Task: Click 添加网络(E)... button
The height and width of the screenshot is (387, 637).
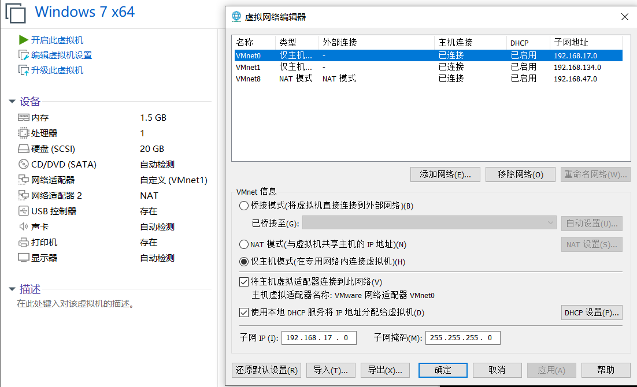Action: (445, 174)
